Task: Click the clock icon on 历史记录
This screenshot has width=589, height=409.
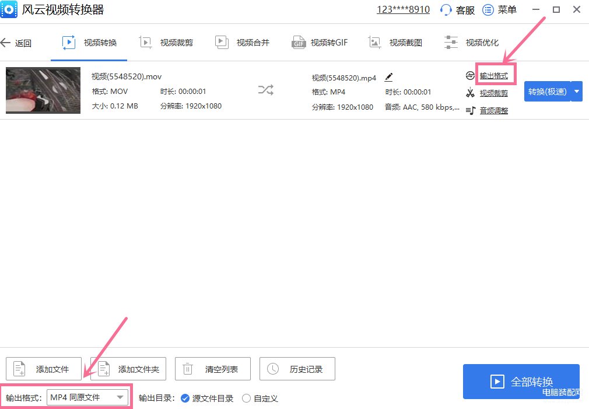Action: coord(273,369)
